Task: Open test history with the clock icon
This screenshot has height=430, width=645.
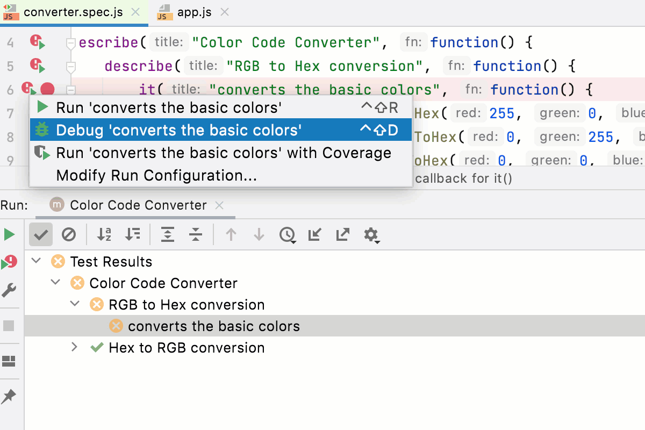Action: tap(288, 234)
